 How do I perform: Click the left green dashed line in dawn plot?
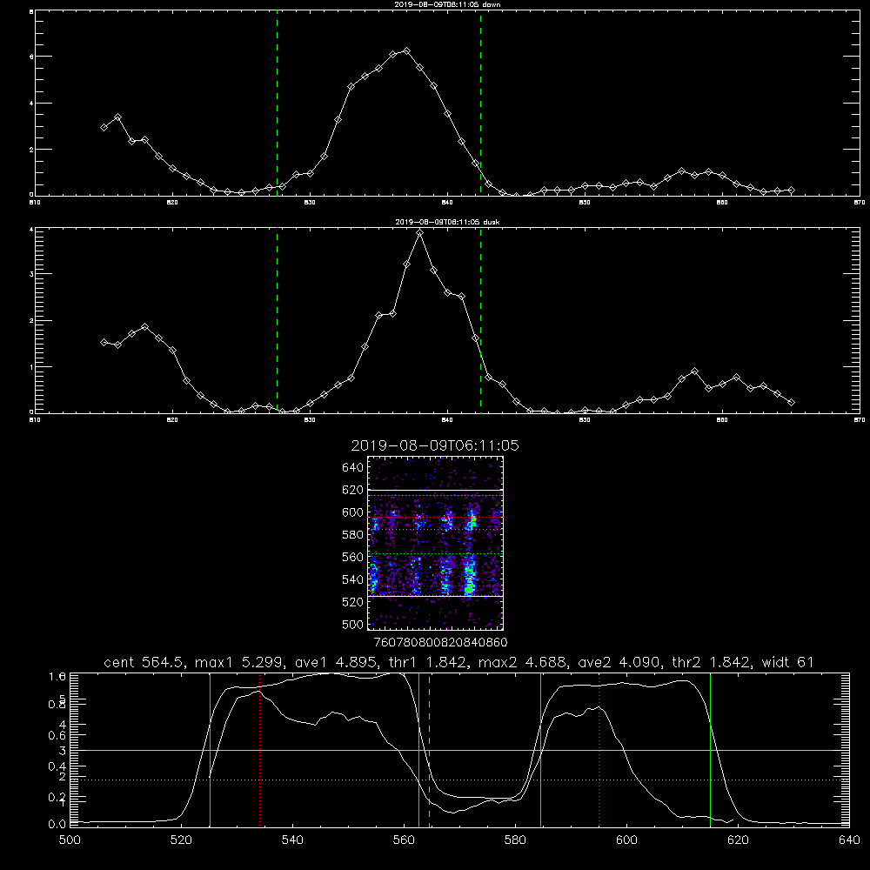(277, 104)
